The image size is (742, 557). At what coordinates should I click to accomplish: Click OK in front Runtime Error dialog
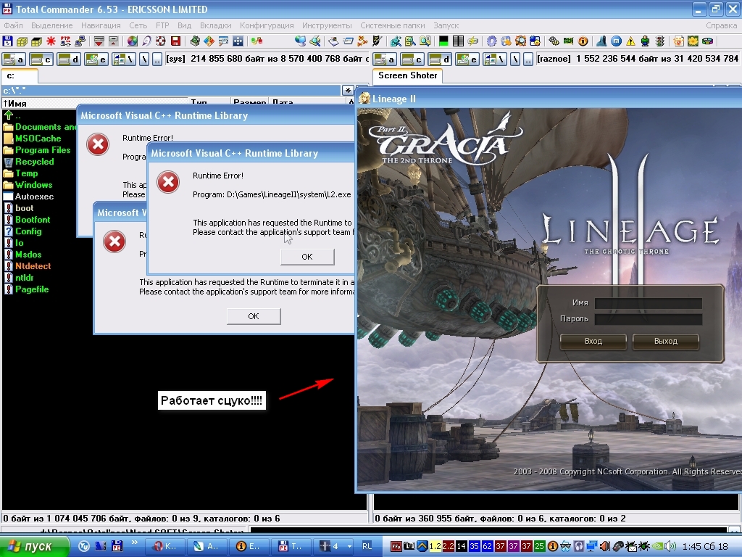point(307,257)
